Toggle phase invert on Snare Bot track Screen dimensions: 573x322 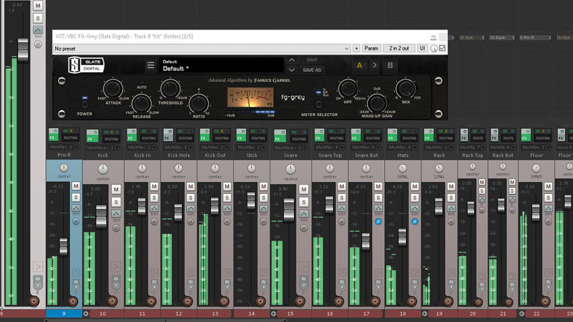378,221
